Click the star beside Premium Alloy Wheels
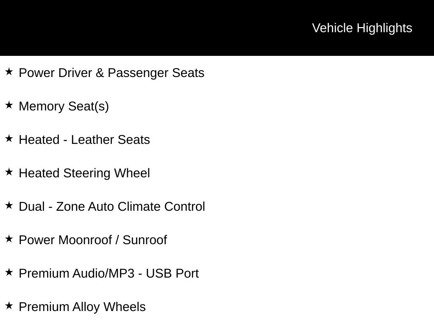Image resolution: width=434 pixels, height=325 pixels. click(9, 306)
